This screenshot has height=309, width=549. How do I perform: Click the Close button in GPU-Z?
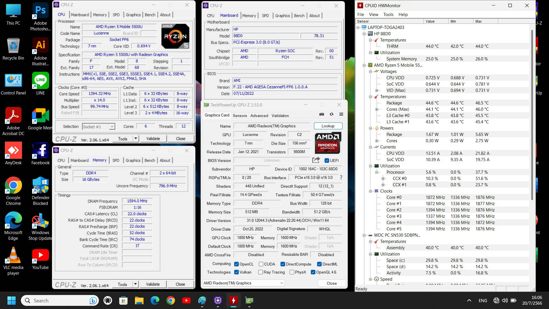331,283
